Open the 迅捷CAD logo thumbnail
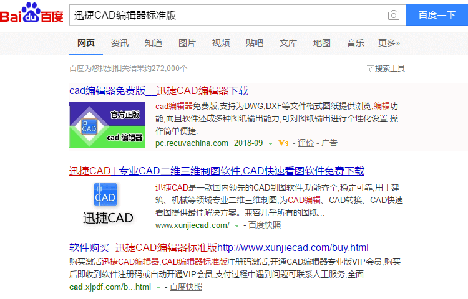 (x=108, y=204)
